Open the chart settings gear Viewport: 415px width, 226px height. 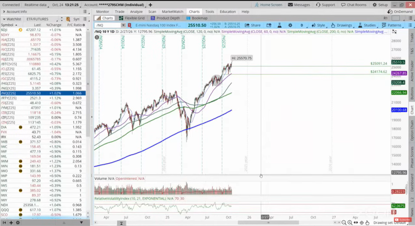pos(290,25)
